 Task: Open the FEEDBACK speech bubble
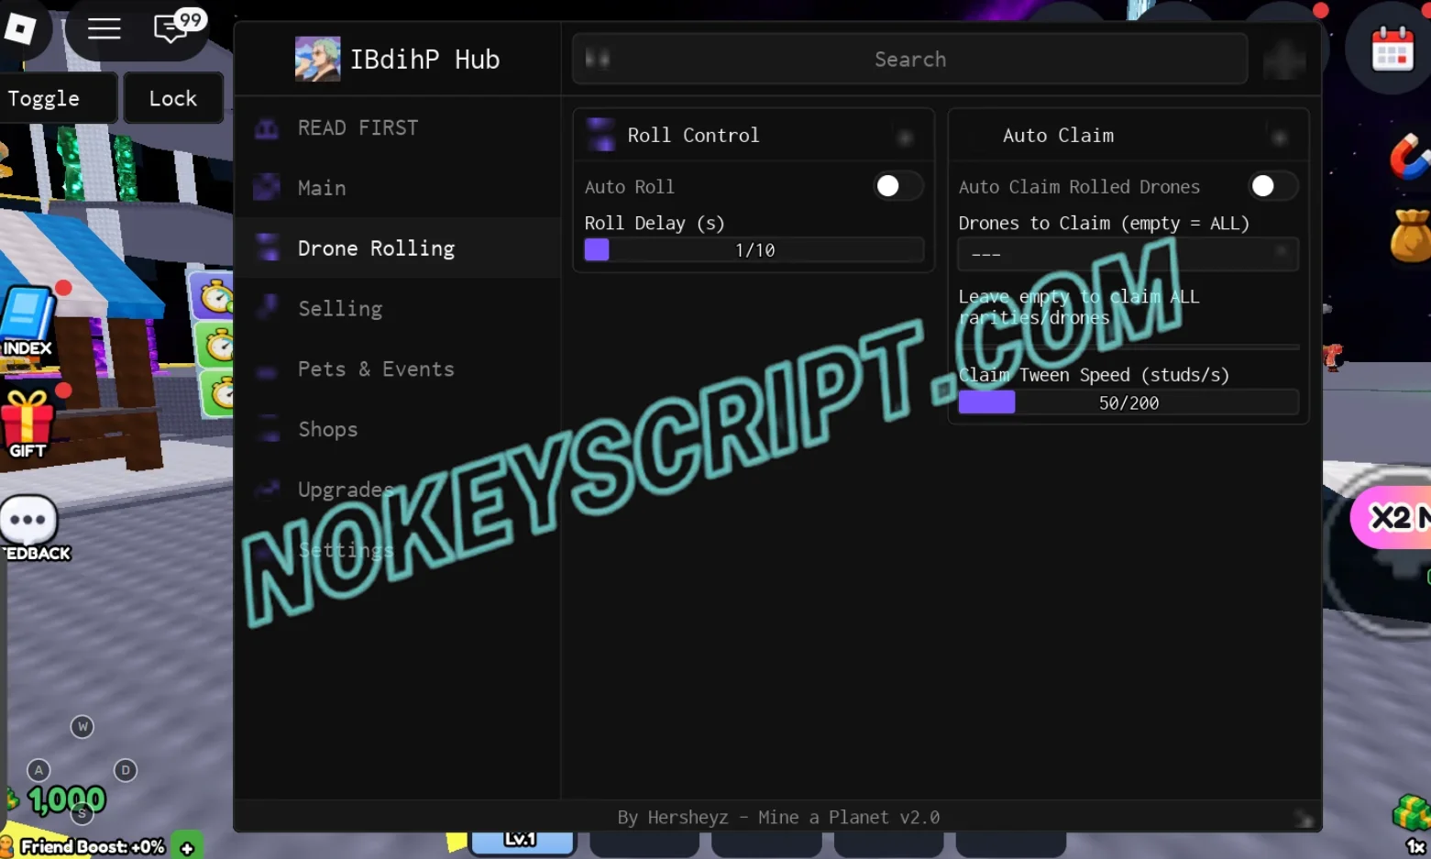[30, 529]
